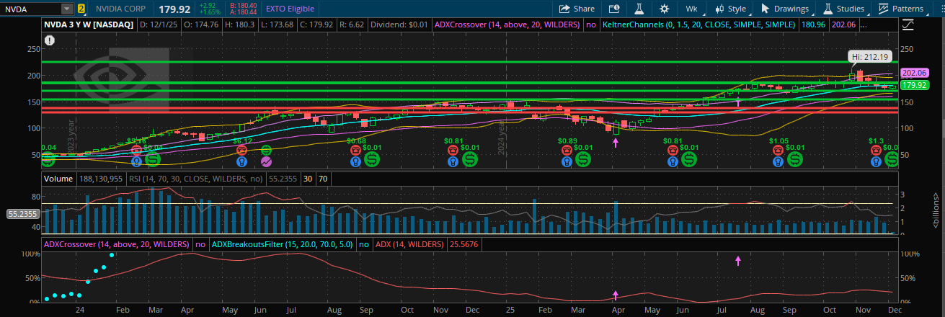The width and height of the screenshot is (945, 317).
Task: Select the ADXBreakoutsFilter study label
Action: point(282,244)
